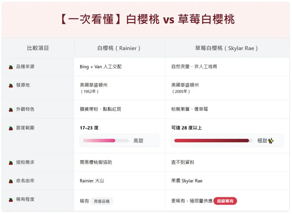Click the cherry icon beside 授粉需求
This screenshot has height=214, width=292.
pos(11,163)
